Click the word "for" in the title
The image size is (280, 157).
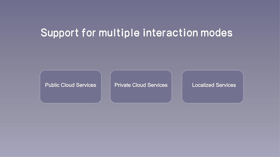[89, 33]
